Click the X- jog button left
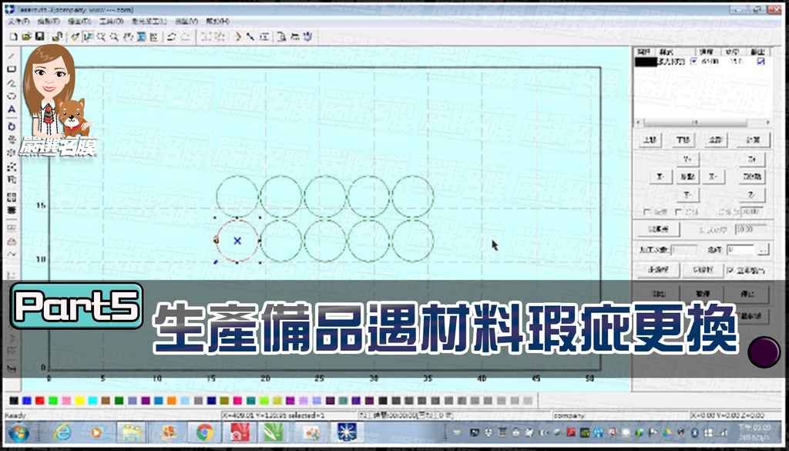 (x=661, y=177)
